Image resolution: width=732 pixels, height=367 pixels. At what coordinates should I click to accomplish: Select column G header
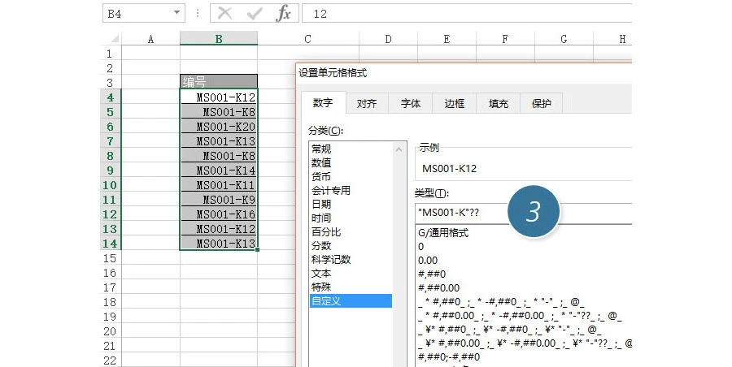coord(564,39)
